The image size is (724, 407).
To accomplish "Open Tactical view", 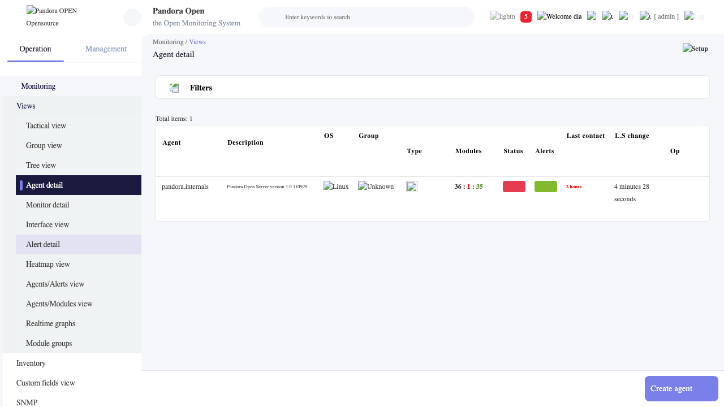I will [x=79, y=125].
